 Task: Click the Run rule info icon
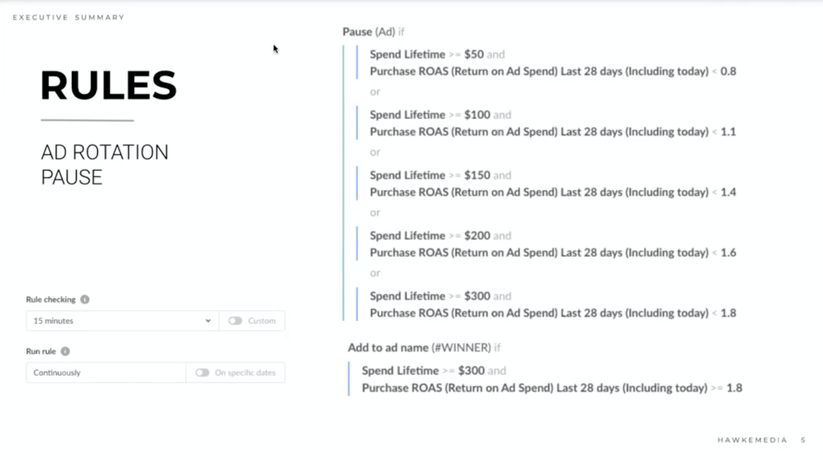65,351
